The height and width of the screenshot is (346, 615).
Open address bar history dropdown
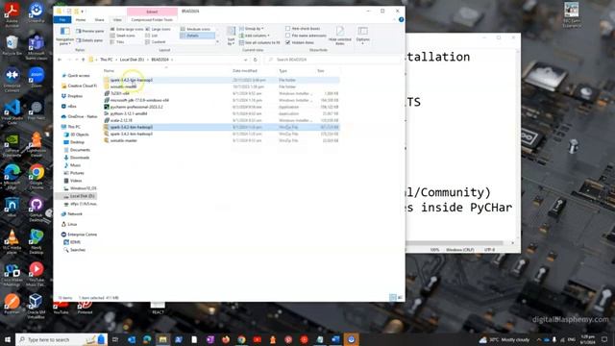246,60
